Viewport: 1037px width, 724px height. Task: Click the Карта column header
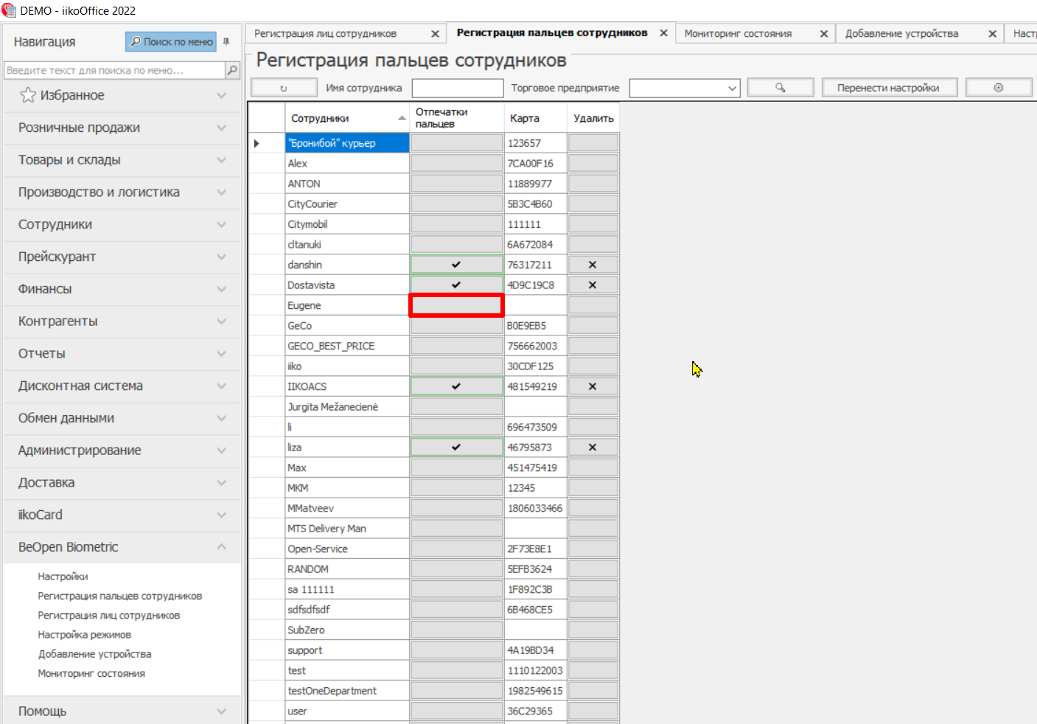point(535,118)
